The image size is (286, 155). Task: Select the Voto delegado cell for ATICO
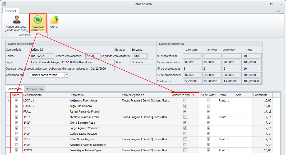point(146,150)
